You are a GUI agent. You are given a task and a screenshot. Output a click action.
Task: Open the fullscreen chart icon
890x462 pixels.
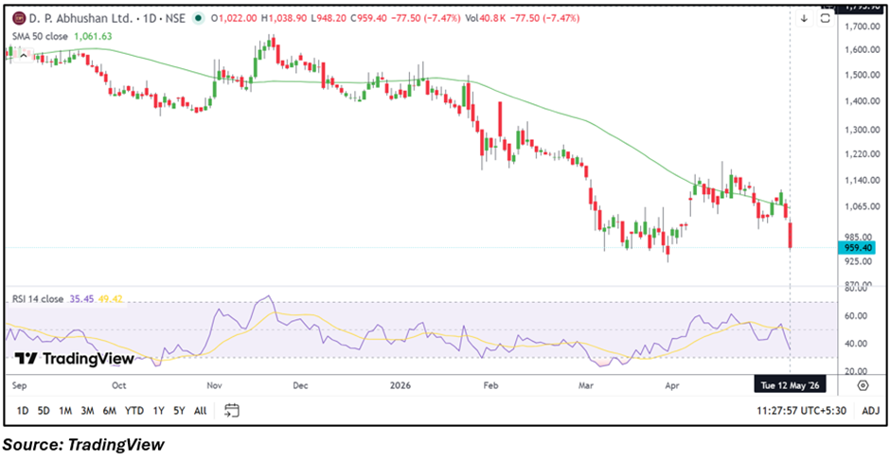point(826,18)
